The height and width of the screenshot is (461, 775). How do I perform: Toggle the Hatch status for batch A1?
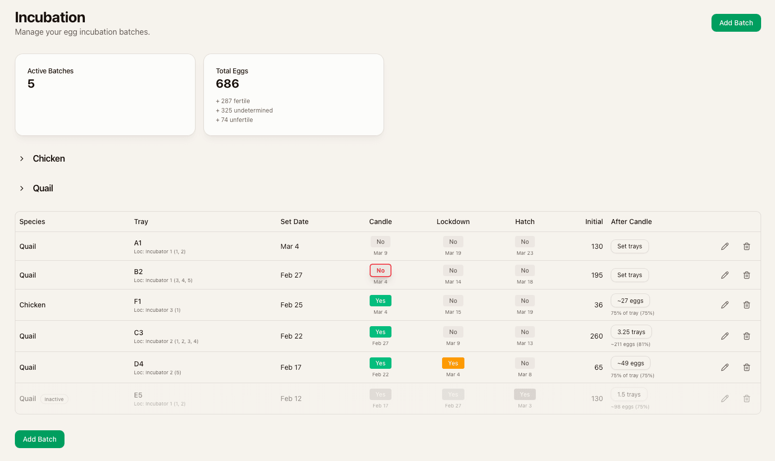(524, 241)
